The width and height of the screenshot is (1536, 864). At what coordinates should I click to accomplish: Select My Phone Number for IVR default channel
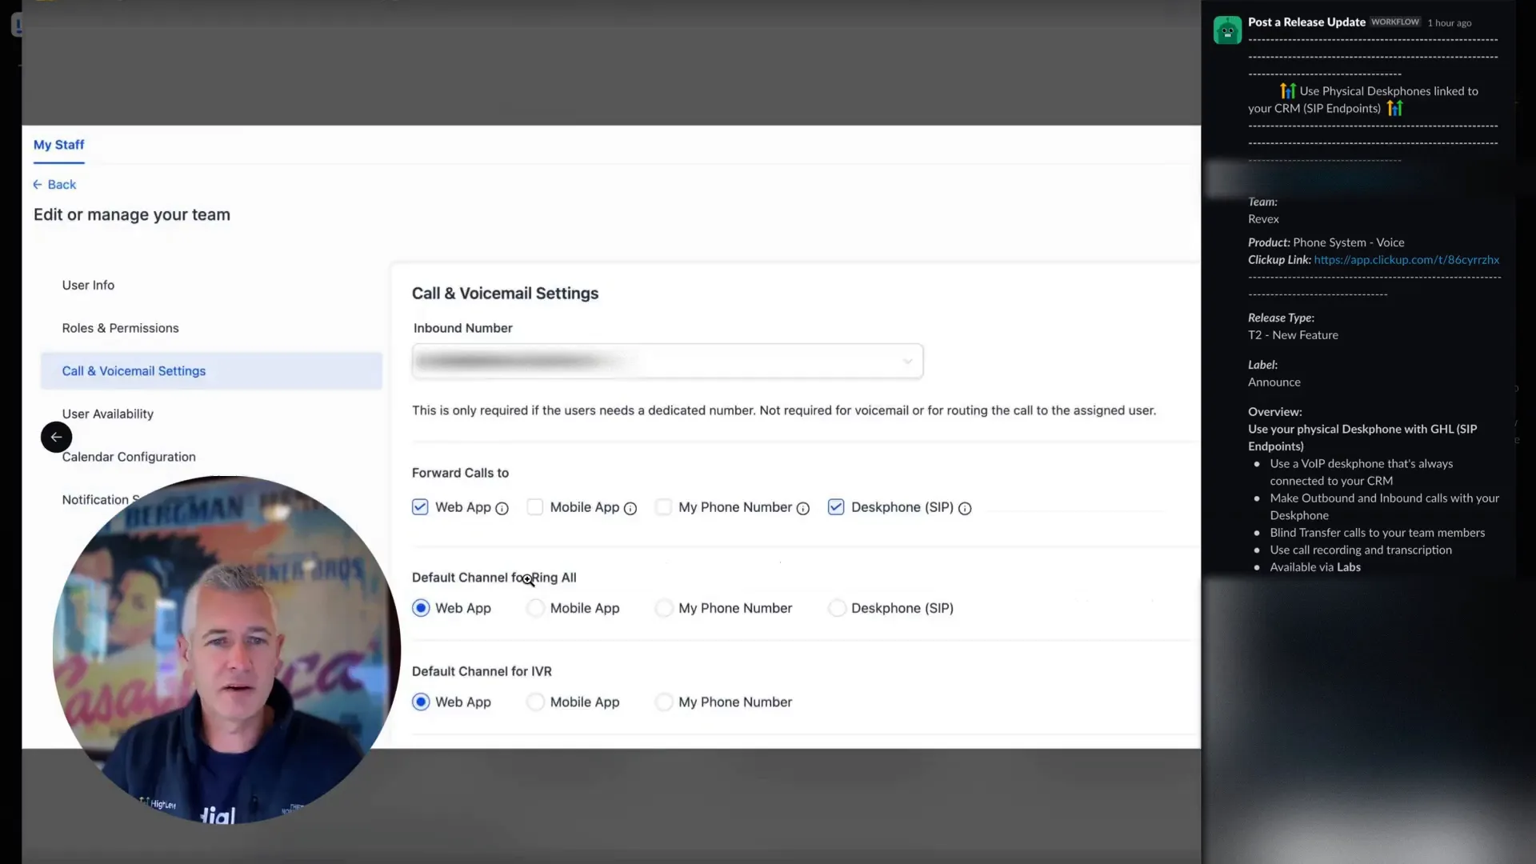click(x=664, y=702)
